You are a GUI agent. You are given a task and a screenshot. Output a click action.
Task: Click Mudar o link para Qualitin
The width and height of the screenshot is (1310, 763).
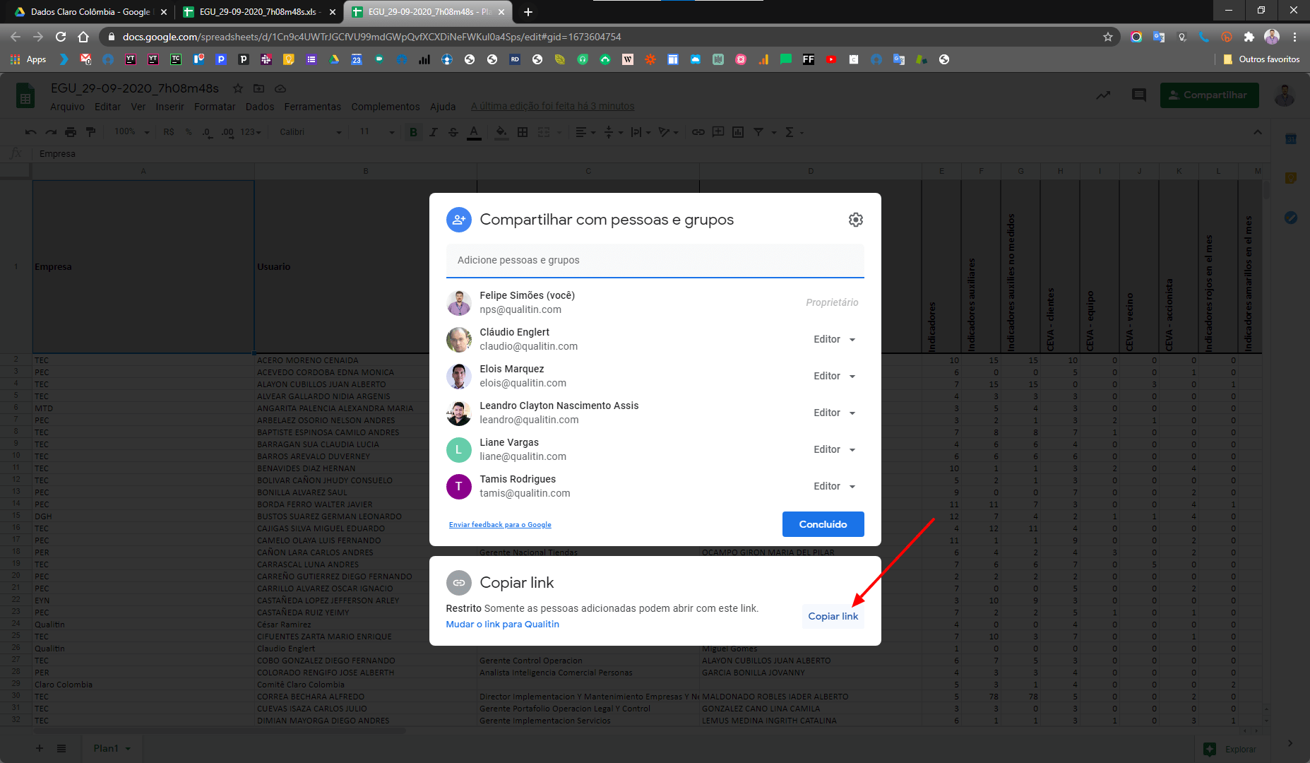pyautogui.click(x=502, y=624)
